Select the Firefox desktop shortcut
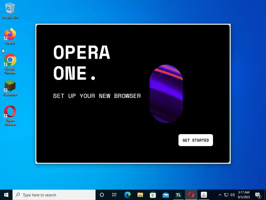The height and width of the screenshot is (200, 266). 10,36
